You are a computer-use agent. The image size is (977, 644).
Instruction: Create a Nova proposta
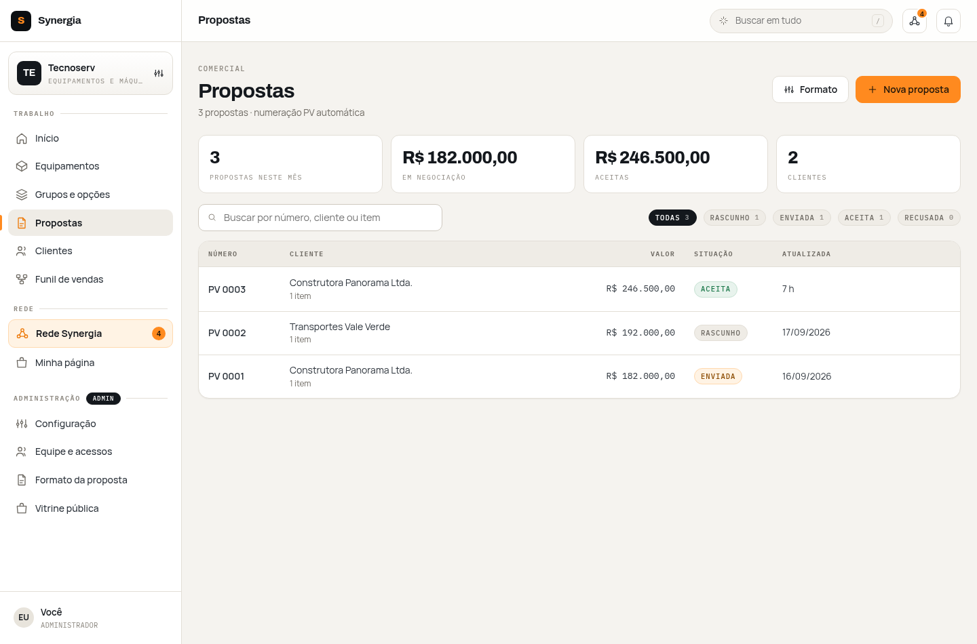coord(908,89)
